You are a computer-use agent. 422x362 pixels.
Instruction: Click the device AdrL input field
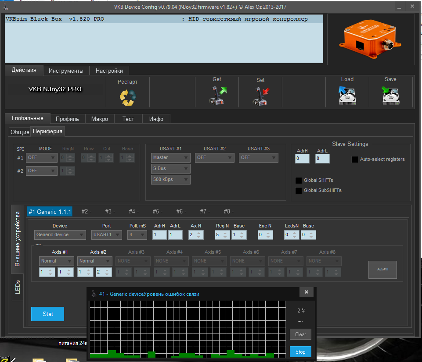pyautogui.click(x=175, y=235)
